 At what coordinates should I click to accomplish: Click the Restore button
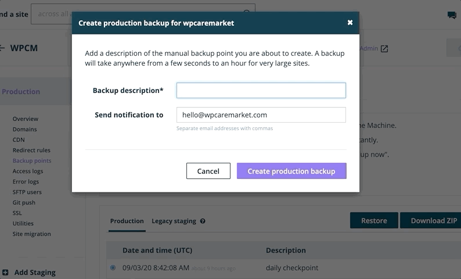tap(373, 220)
